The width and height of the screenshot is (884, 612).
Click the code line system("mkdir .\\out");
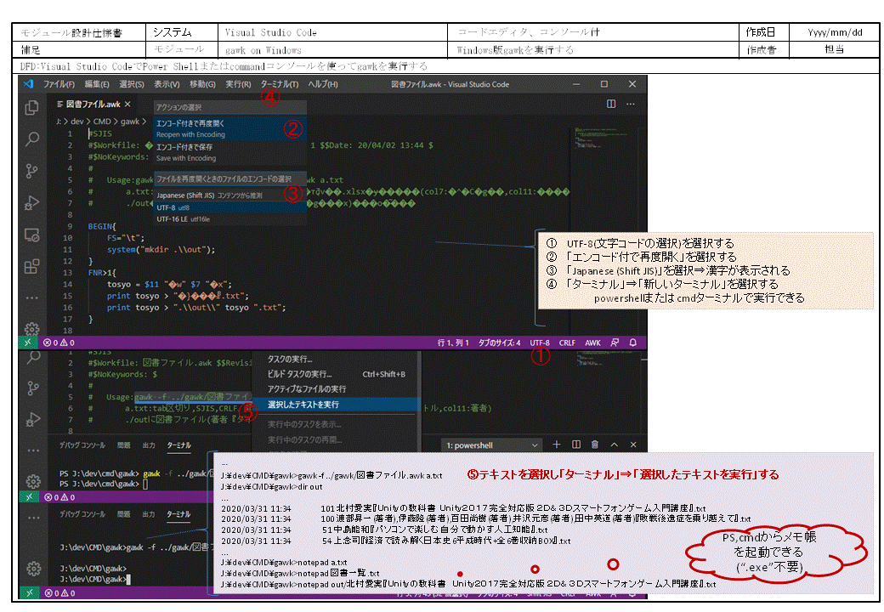[161, 250]
